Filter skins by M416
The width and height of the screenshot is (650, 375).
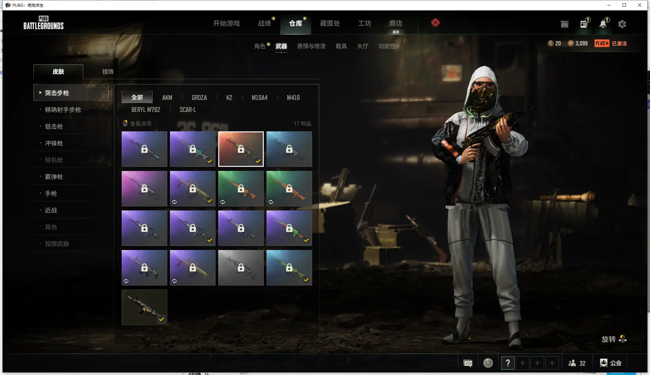[x=293, y=98]
